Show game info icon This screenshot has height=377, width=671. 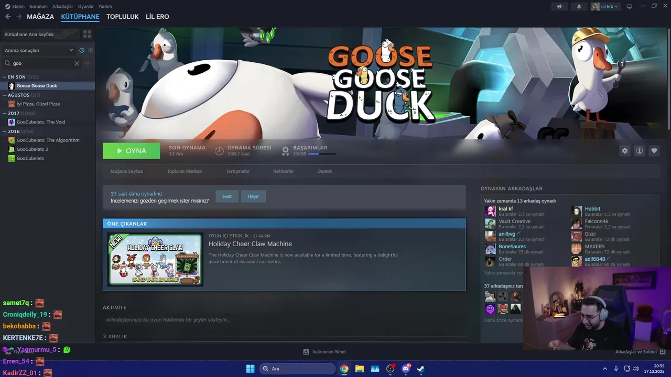point(640,151)
